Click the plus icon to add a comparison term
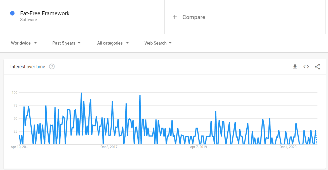 tap(175, 17)
